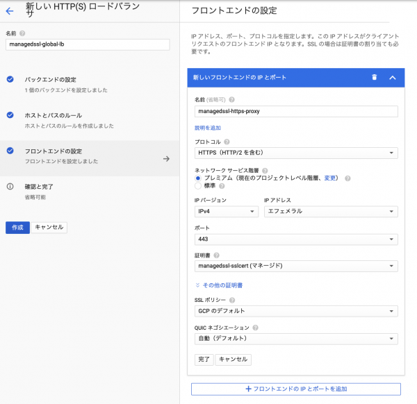
Task: Click キャンセル next to 作成
Action: click(49, 228)
